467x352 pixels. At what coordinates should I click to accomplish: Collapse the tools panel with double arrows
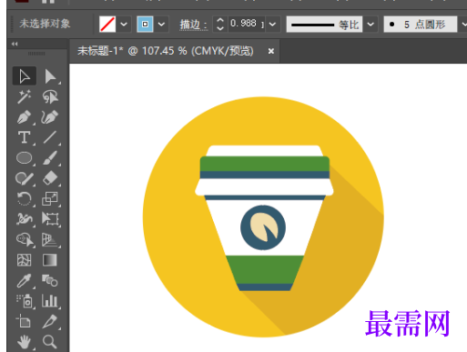[15, 44]
